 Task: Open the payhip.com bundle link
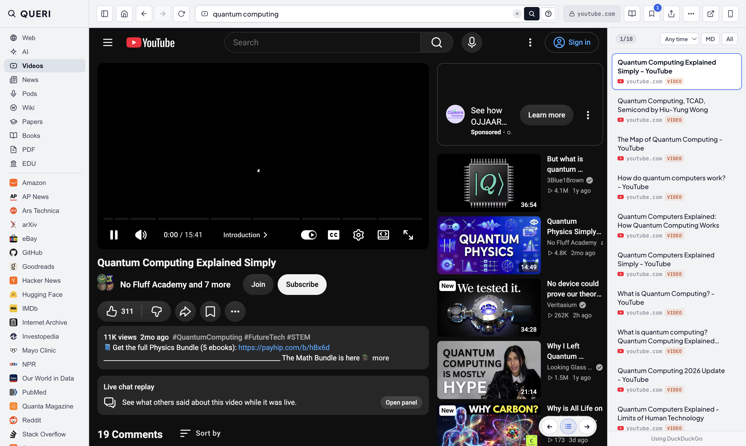click(x=283, y=347)
